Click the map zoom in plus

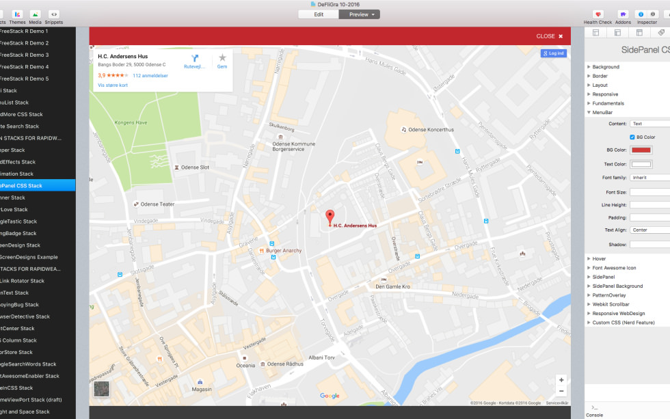pyautogui.click(x=561, y=380)
